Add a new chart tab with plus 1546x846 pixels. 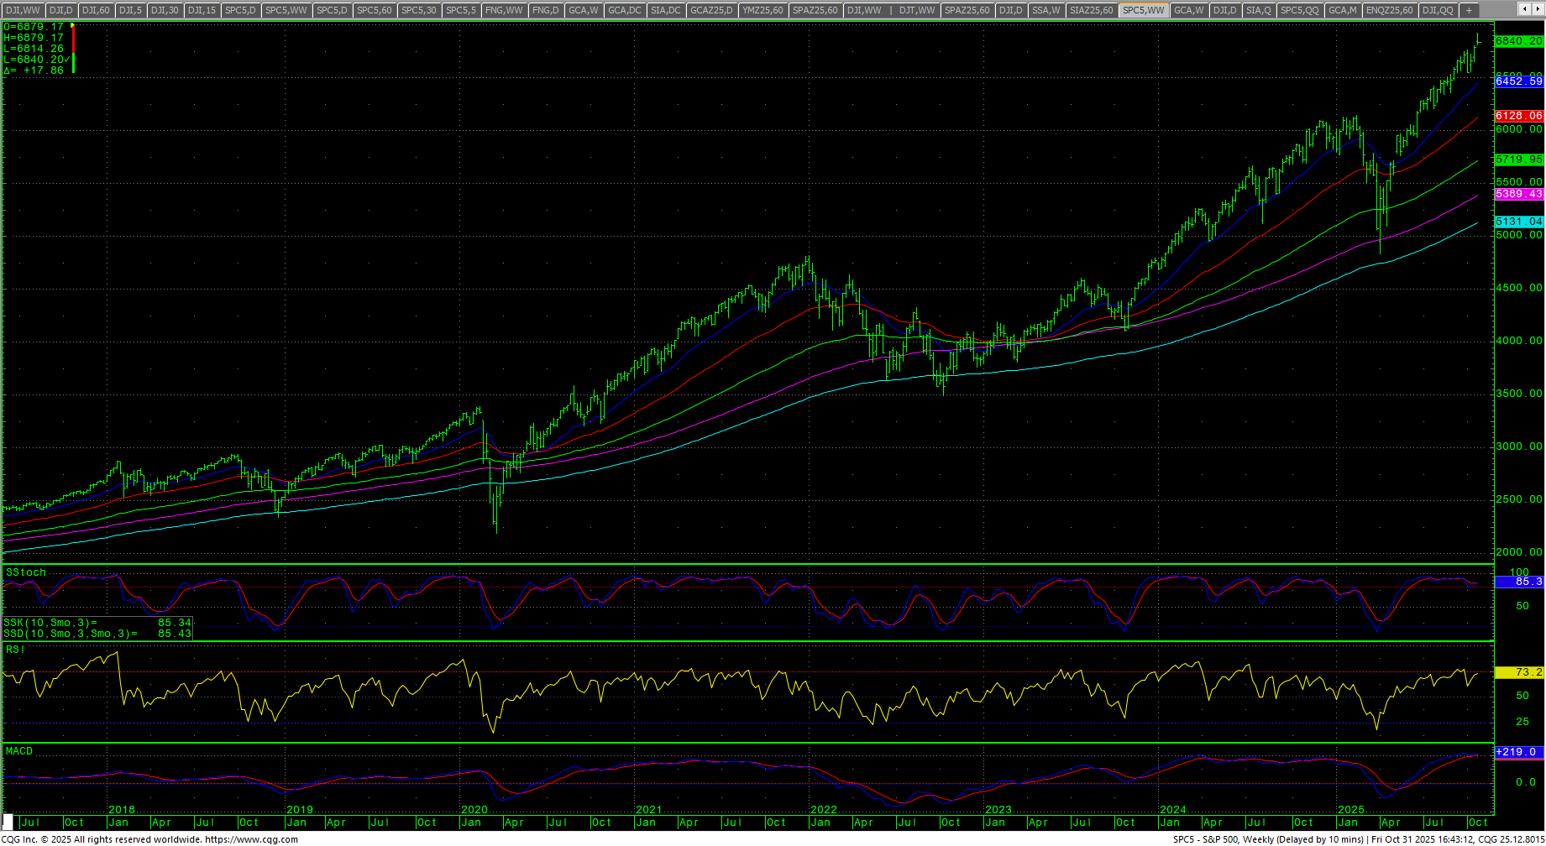pos(1469,10)
